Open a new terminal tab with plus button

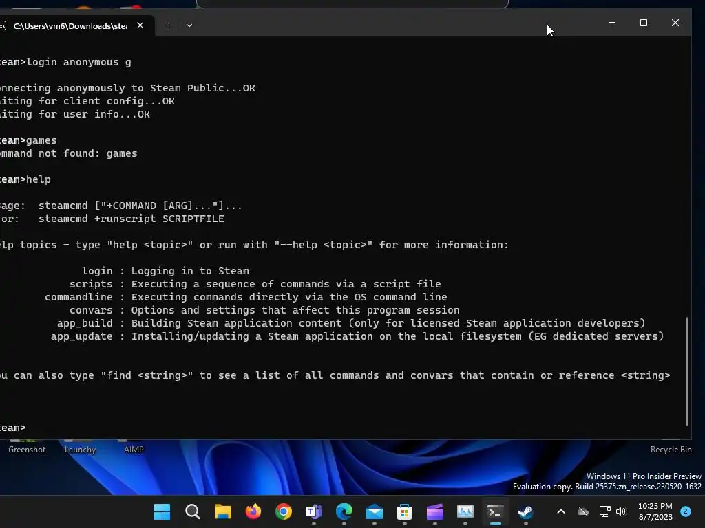pyautogui.click(x=169, y=25)
